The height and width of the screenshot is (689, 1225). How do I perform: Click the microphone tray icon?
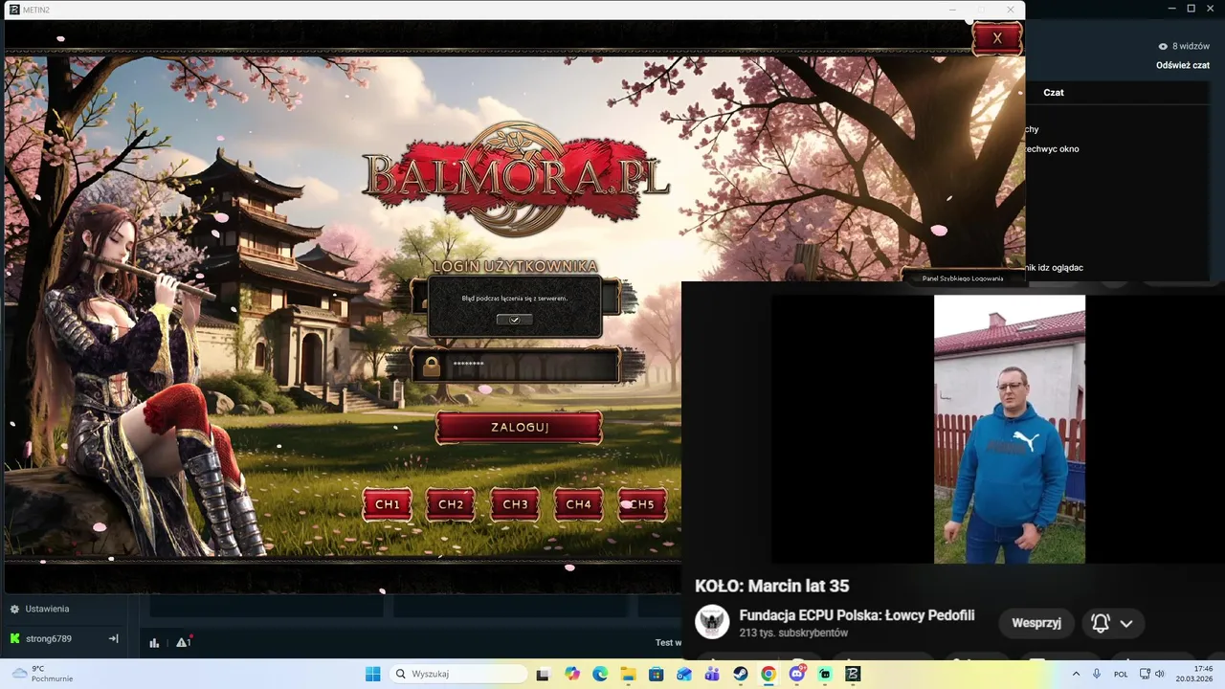click(x=1097, y=674)
